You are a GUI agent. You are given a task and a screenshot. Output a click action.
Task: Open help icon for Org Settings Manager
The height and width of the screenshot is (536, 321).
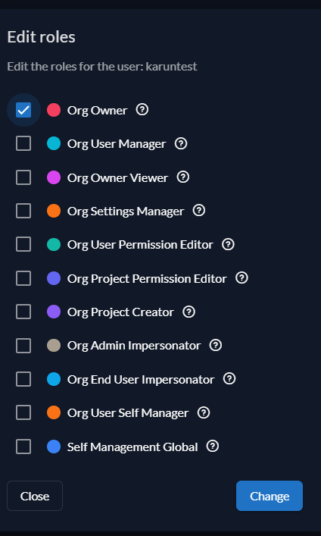click(x=199, y=211)
